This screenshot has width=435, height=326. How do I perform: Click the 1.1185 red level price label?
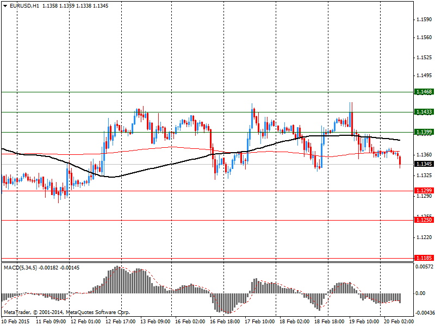tap(424, 258)
